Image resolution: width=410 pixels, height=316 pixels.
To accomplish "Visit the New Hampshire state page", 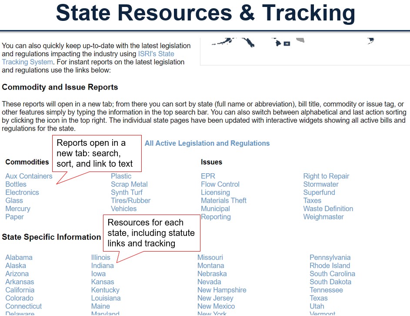I will 222,290.
